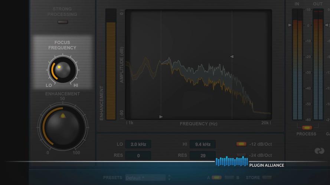
Task: Click the Plugin Alliance waveform logo
Action: 232,162
